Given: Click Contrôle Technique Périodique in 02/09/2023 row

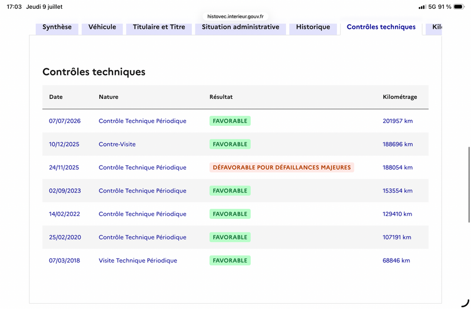Looking at the screenshot, I should tap(142, 191).
